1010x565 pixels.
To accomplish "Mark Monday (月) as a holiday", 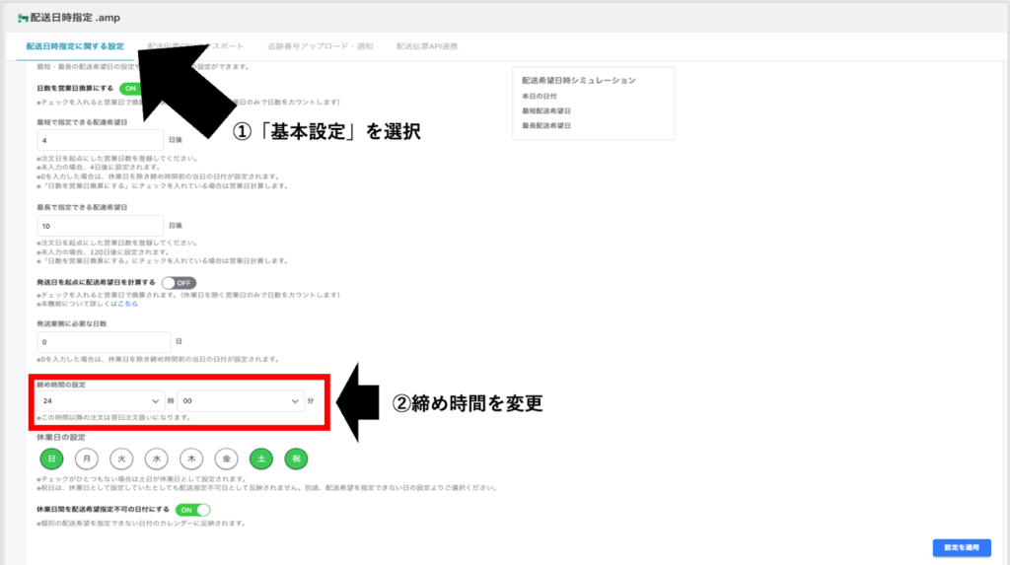I will [x=87, y=459].
